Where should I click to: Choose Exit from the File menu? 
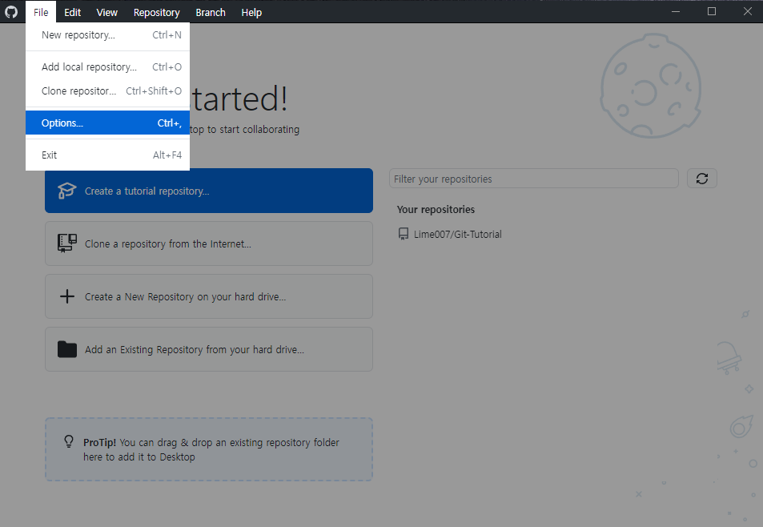coord(107,155)
